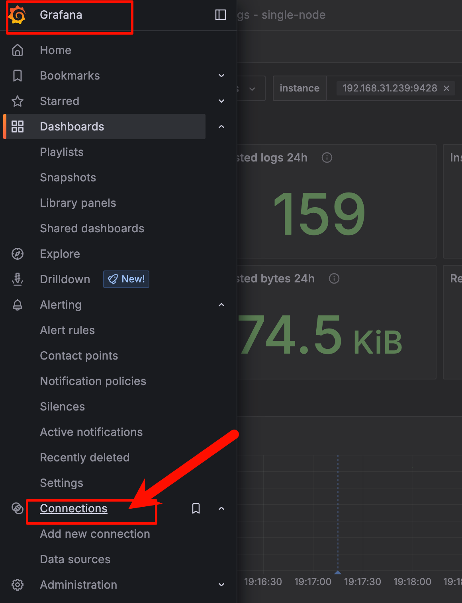
Task: Click the Drilldown icon
Action: tap(18, 279)
